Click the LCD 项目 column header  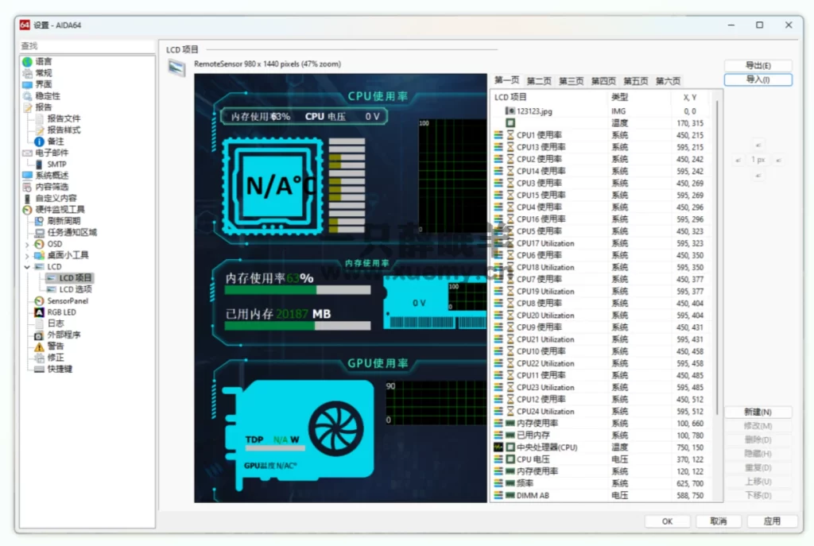[x=549, y=97]
